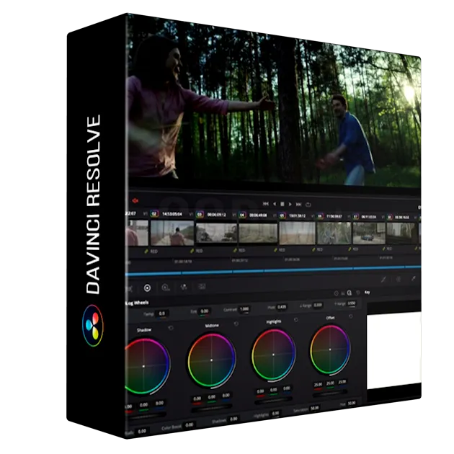Click the Tint value field
Viewport: 454px width, 454px height.
pos(204,311)
